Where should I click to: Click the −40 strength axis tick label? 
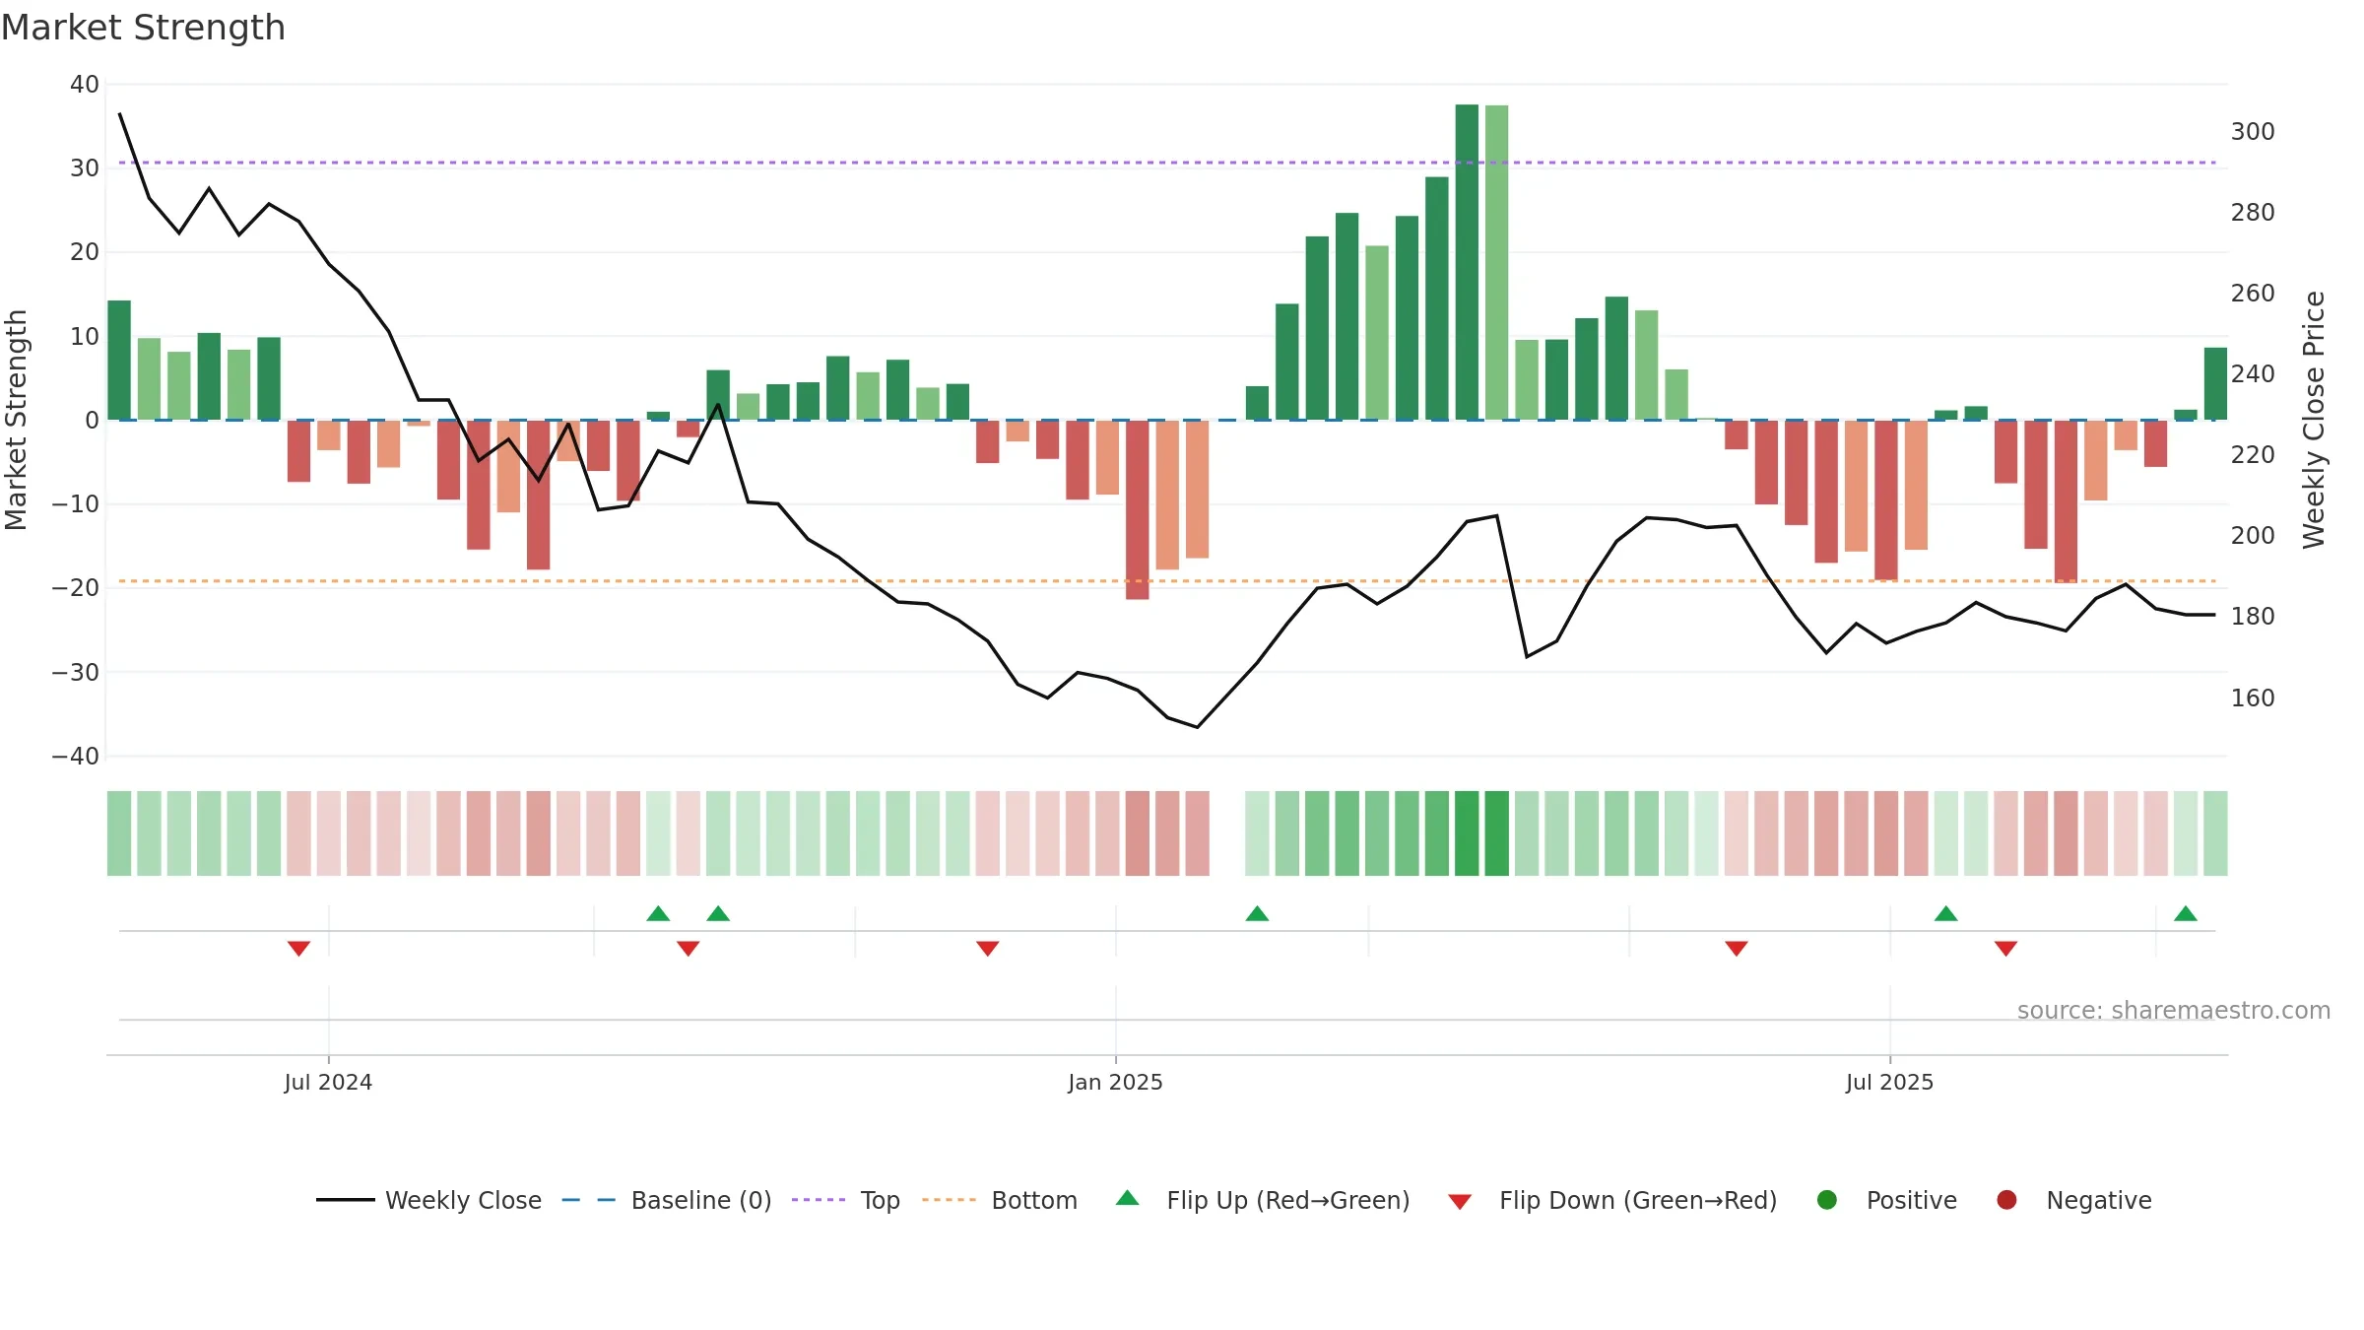(x=75, y=757)
